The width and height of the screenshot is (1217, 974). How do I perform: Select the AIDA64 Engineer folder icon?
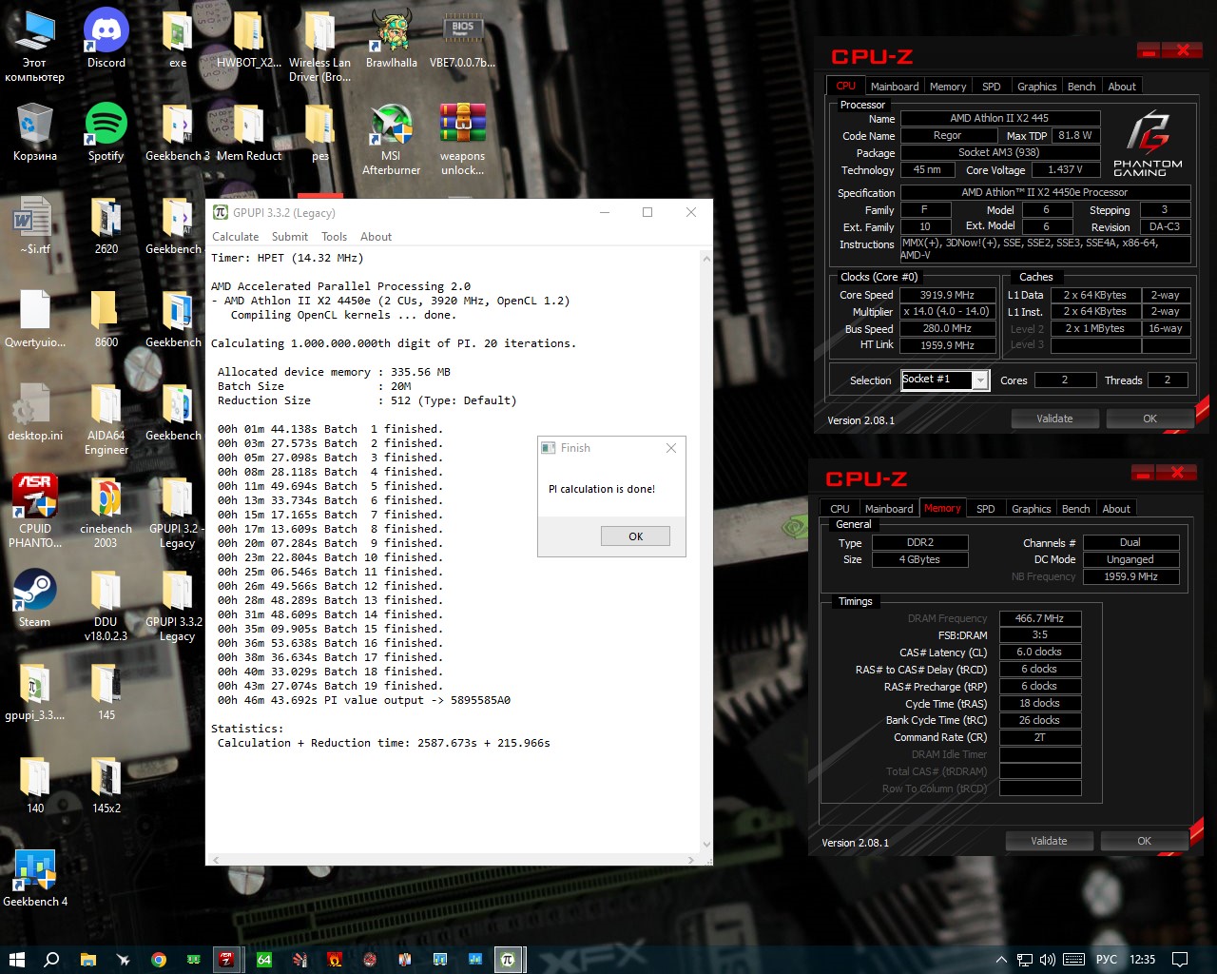106,418
